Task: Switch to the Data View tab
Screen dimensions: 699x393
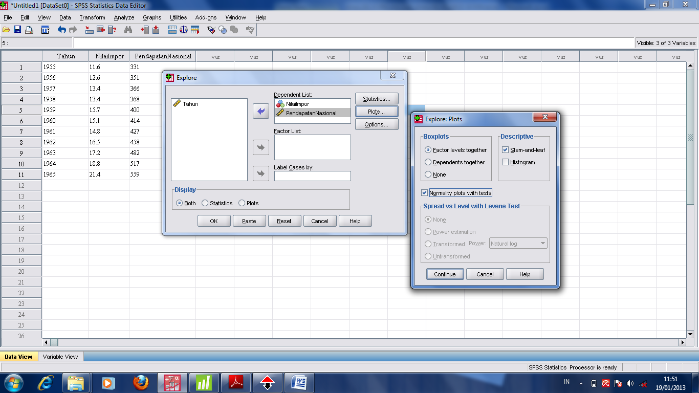Action: pyautogui.click(x=18, y=357)
